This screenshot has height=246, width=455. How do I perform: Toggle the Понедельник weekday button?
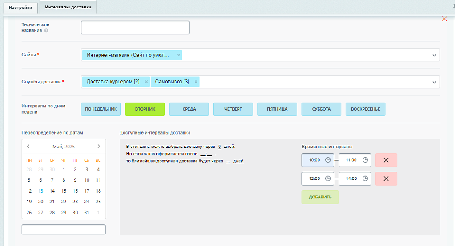point(101,109)
